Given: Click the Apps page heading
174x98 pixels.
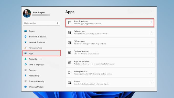Looking at the screenshot, I should point(70,12).
